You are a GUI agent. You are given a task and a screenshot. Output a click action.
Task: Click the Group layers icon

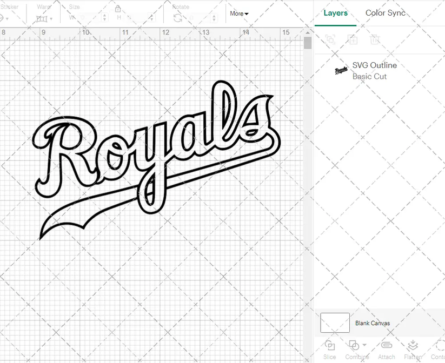(330, 40)
